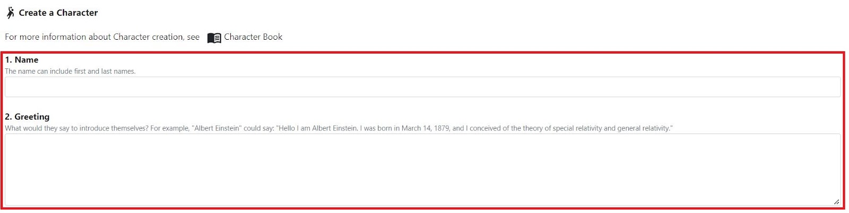Follow the Character Book link
This screenshot has width=849, height=213.
[253, 37]
